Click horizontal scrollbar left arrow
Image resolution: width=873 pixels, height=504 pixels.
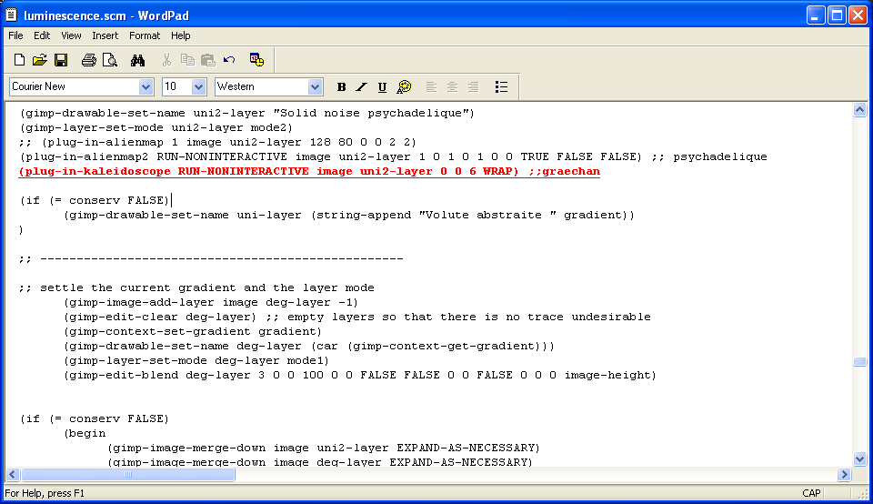pos(13,475)
